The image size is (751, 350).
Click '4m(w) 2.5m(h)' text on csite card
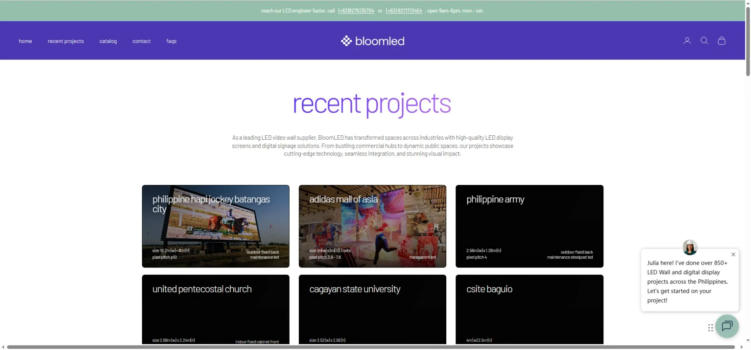(479, 340)
